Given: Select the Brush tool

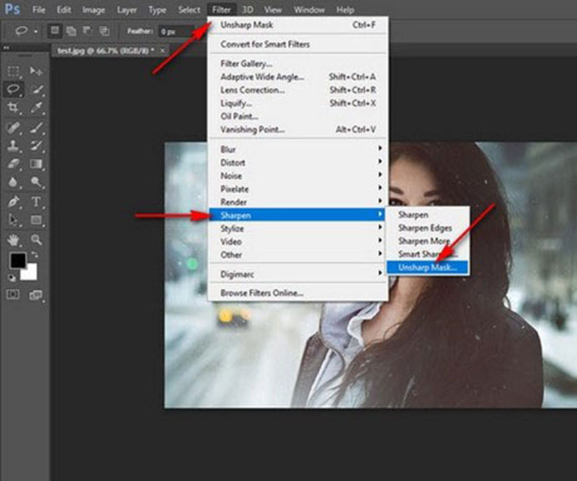Looking at the screenshot, I should [36, 128].
